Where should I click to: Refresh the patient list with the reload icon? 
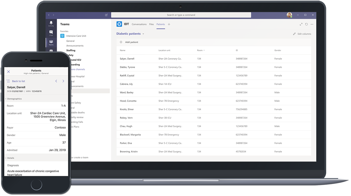click(306, 24)
